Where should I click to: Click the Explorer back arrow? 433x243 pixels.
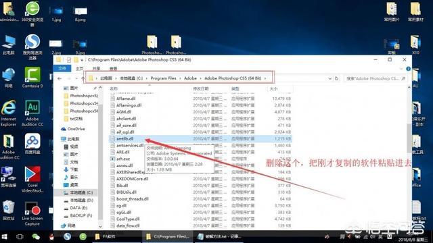pos(60,78)
